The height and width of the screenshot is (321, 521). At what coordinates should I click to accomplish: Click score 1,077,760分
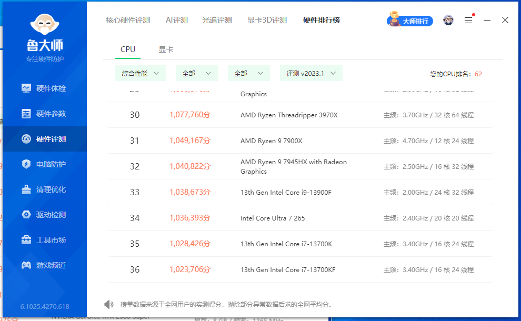pyautogui.click(x=190, y=115)
